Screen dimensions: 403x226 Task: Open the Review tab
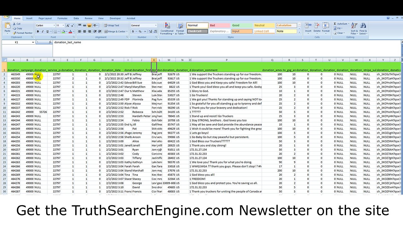point(88,19)
